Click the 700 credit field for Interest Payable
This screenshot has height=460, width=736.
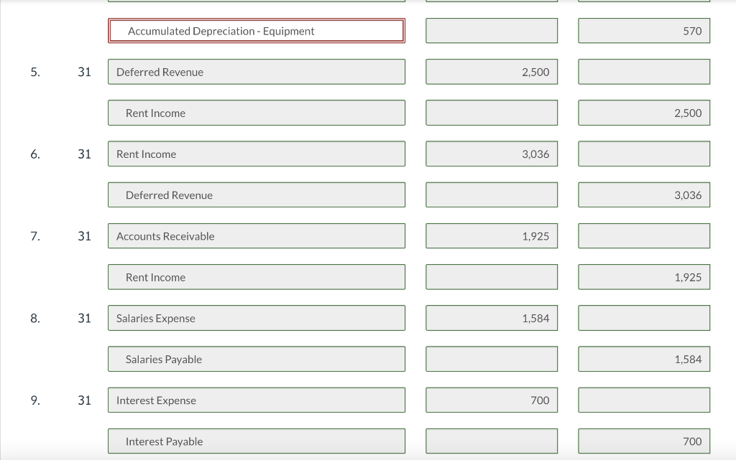643,441
